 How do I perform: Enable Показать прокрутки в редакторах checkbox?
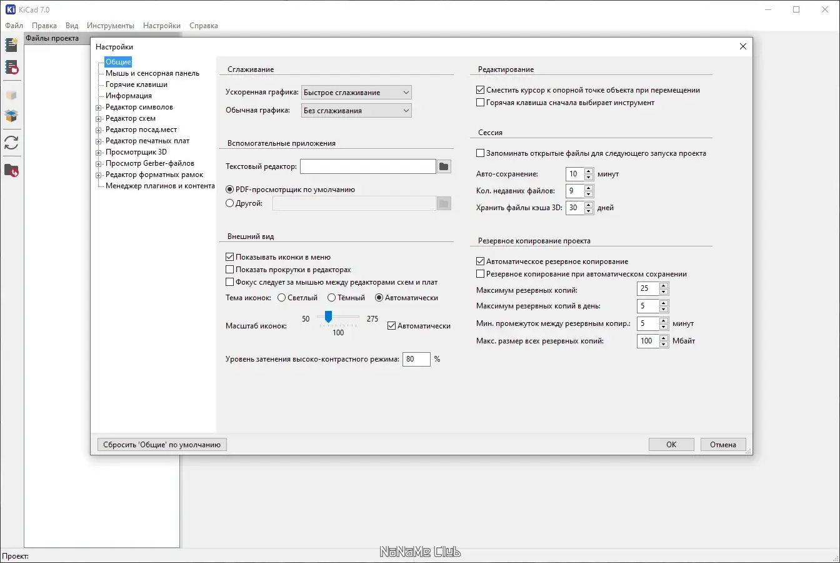coord(229,270)
